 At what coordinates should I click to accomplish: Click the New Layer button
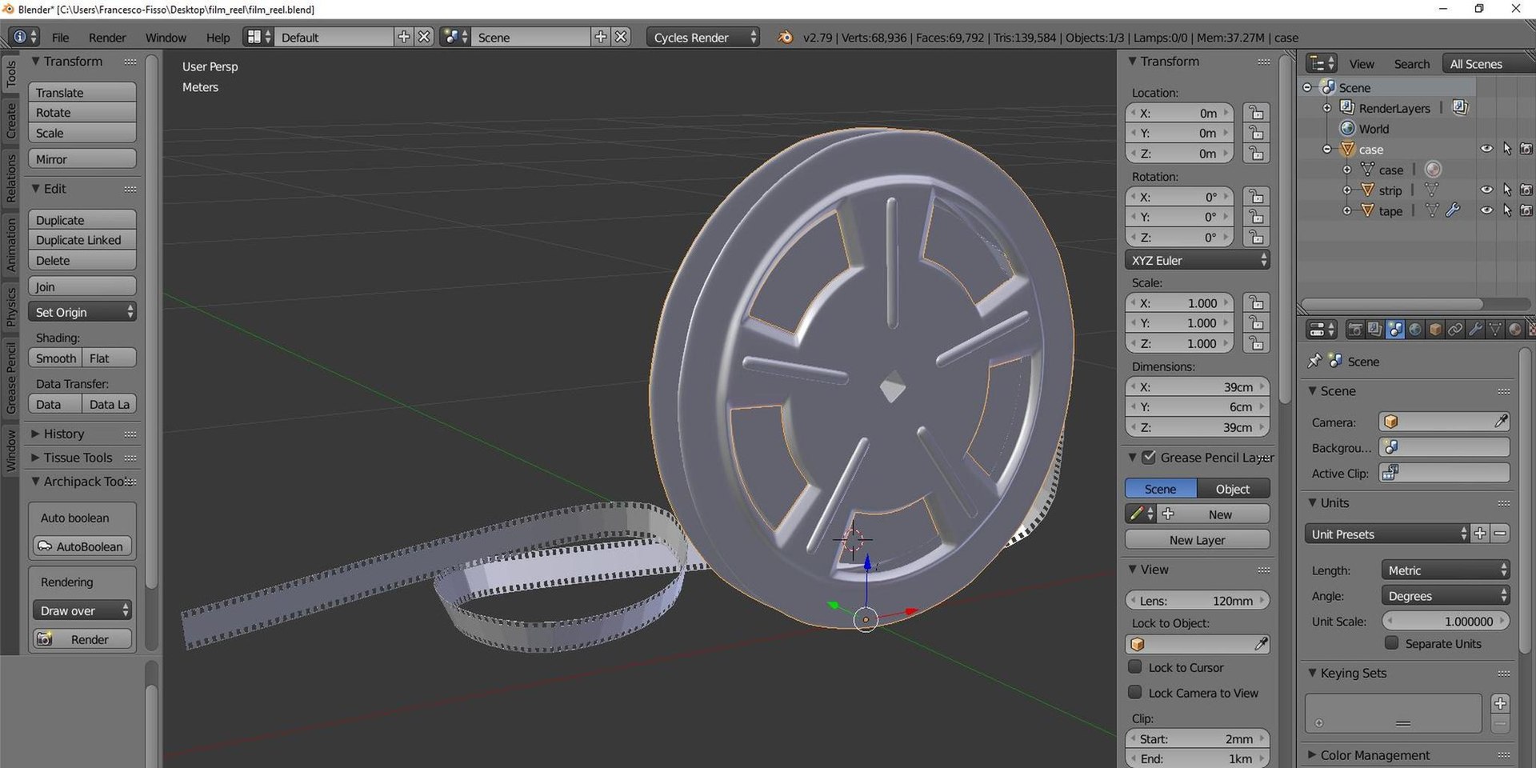[x=1197, y=540]
